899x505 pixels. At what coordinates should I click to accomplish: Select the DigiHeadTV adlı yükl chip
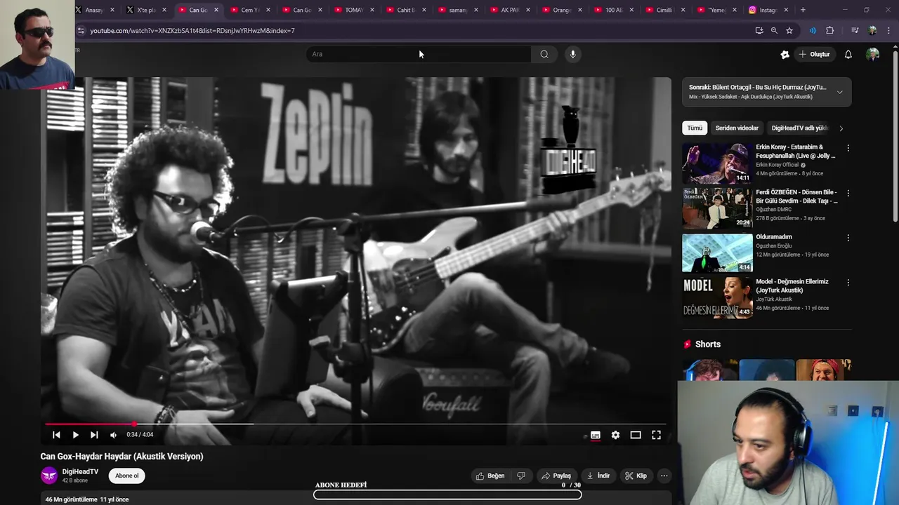(800, 128)
